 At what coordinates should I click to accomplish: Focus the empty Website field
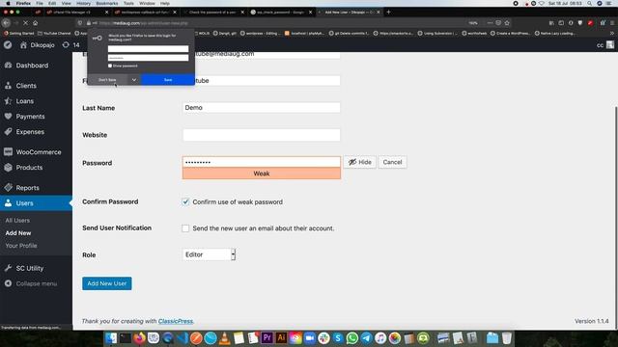tap(262, 135)
